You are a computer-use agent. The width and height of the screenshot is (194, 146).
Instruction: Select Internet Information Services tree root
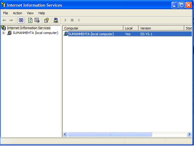(x=29, y=28)
